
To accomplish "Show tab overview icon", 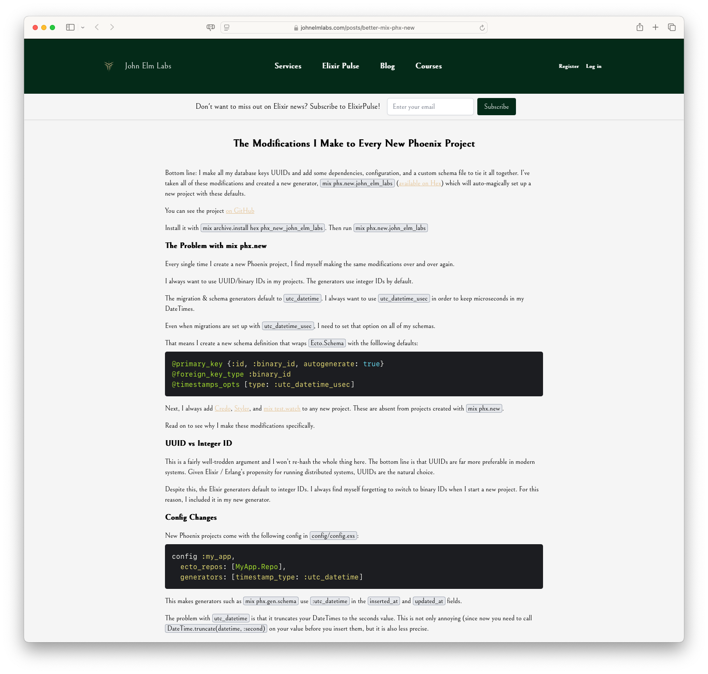I will coord(672,28).
